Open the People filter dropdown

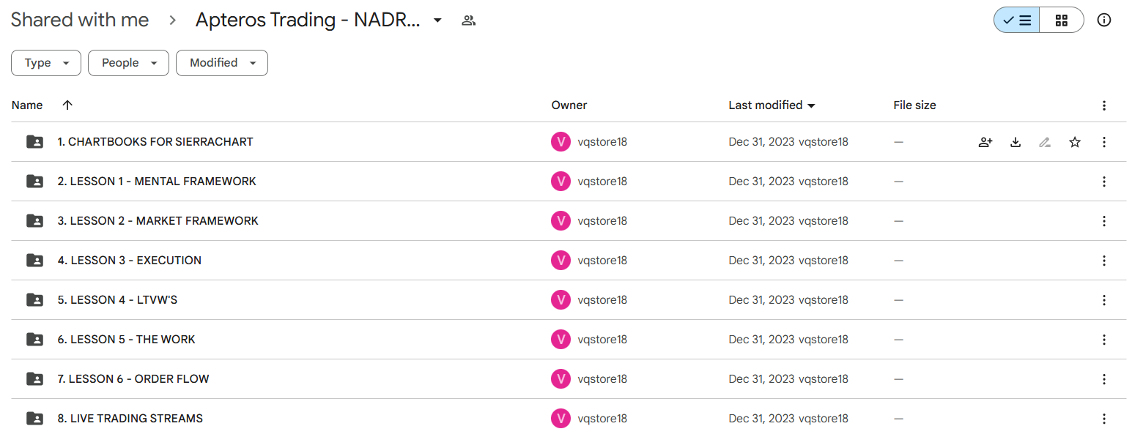click(128, 63)
